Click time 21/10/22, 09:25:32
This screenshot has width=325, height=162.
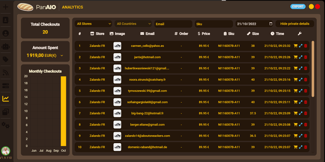click(277, 46)
